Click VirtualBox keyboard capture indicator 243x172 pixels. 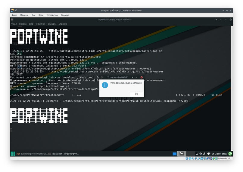pos(216,158)
